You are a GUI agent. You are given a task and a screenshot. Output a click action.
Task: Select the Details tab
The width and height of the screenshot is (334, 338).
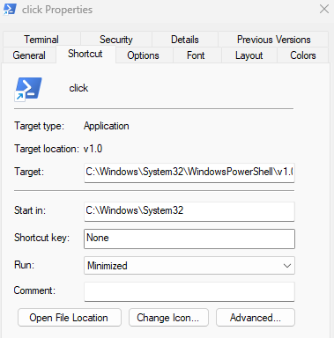185,40
